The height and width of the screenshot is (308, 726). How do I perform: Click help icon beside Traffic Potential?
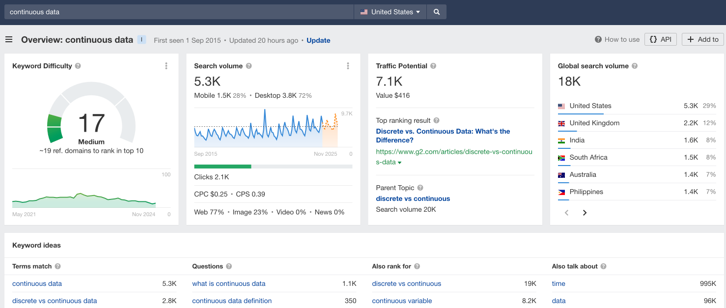click(433, 66)
